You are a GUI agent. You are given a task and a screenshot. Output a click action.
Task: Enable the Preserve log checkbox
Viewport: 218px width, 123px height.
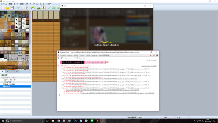click(76, 58)
